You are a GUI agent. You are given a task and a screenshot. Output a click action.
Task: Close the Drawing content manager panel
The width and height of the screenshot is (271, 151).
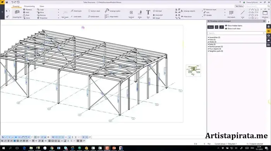[264, 21]
